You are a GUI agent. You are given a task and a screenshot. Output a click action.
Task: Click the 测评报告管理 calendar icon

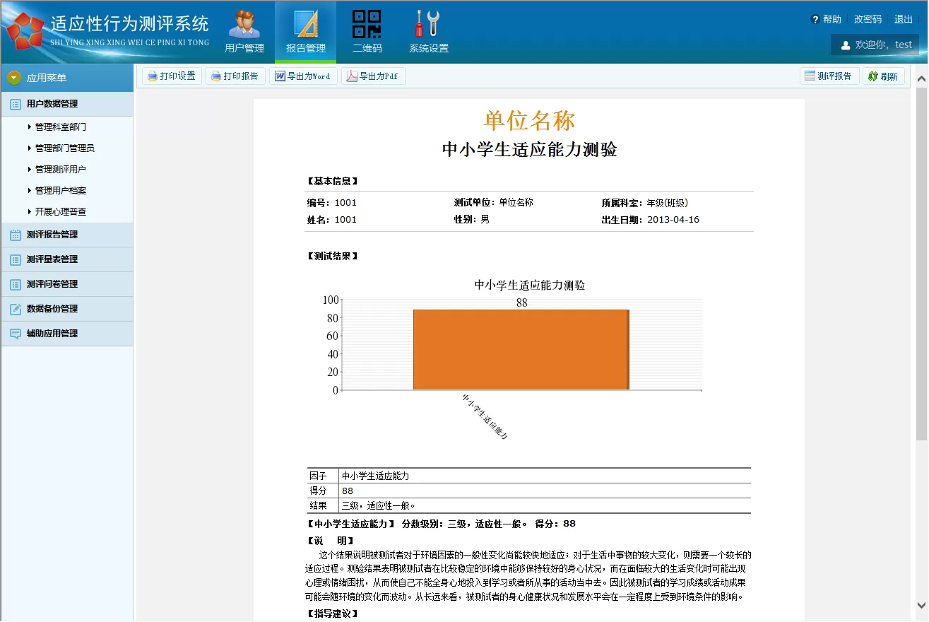(16, 235)
